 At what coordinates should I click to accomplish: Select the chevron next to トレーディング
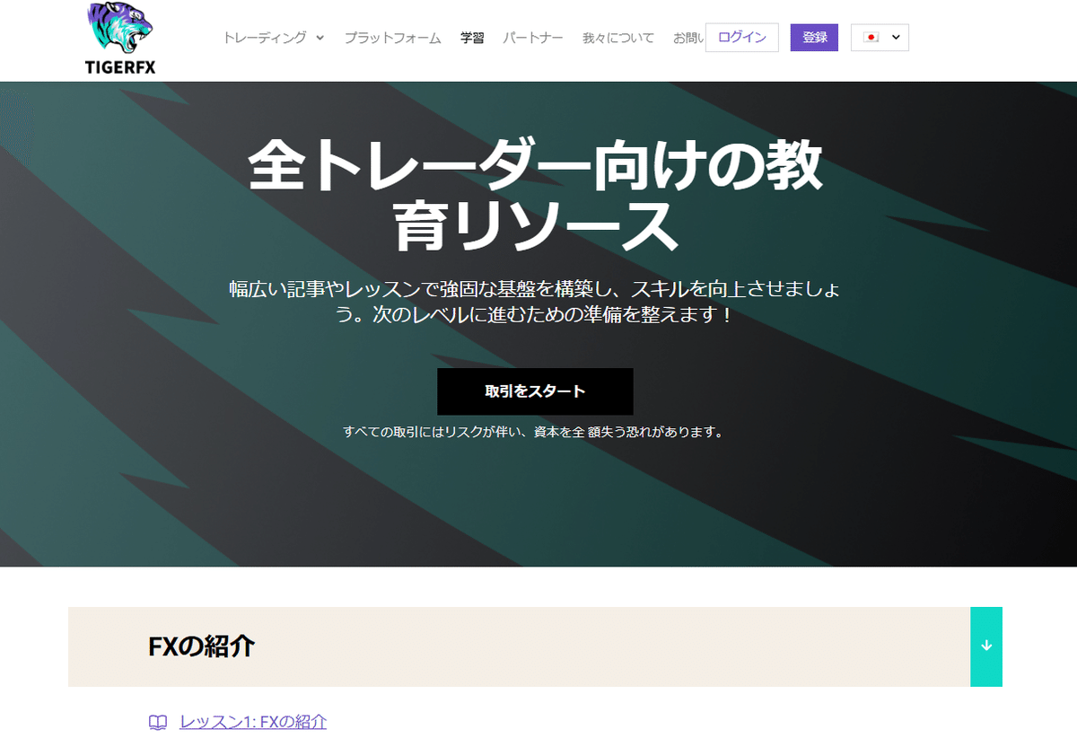(320, 38)
